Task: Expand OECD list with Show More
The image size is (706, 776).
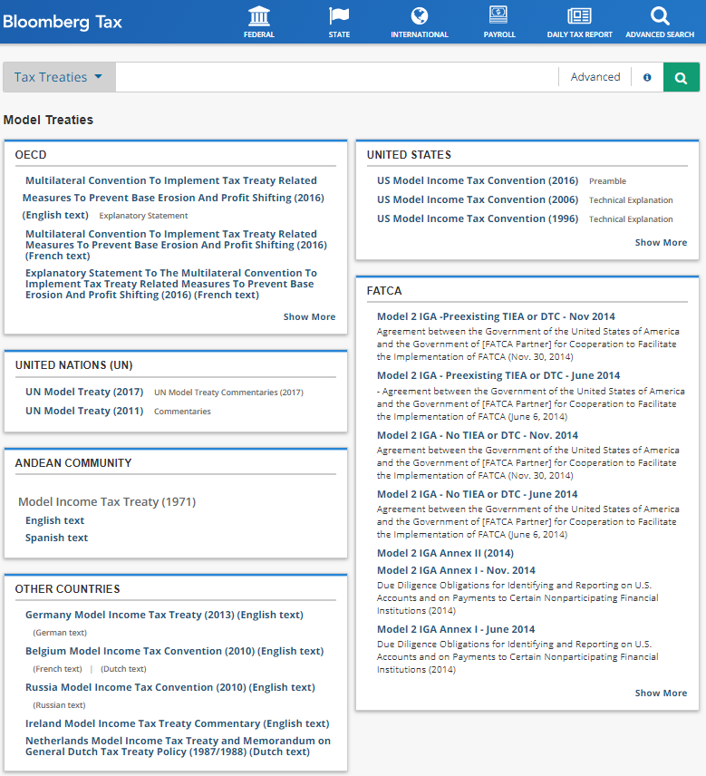Action: (x=309, y=316)
